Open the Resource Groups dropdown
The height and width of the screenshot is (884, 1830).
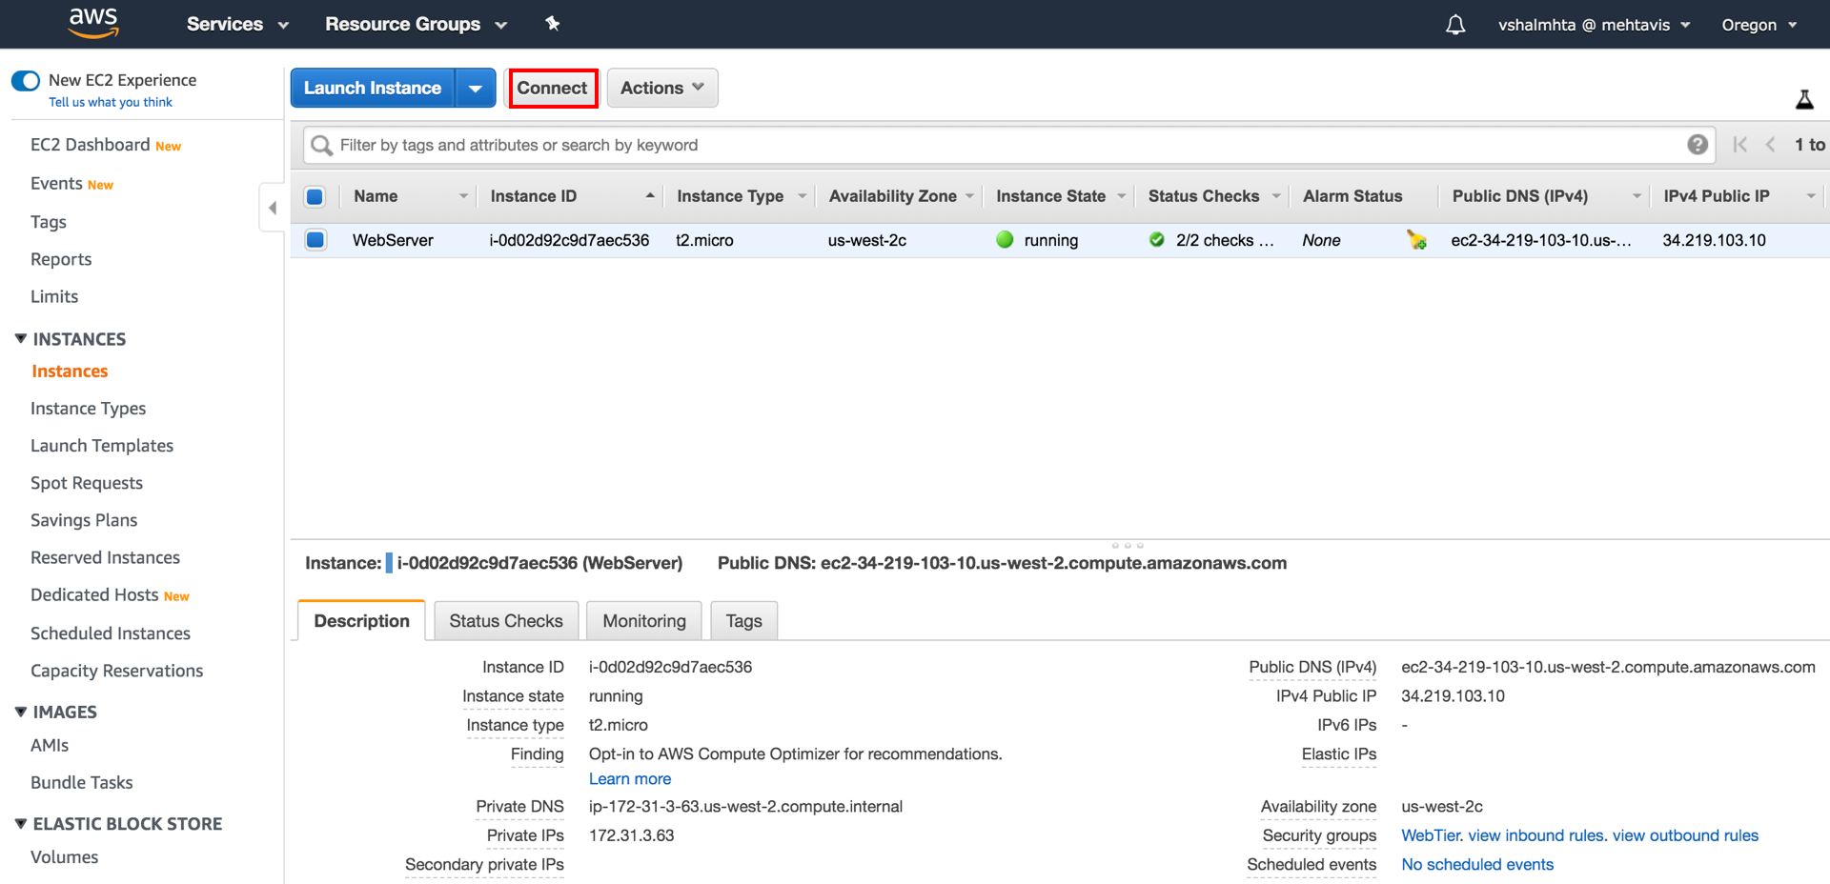tap(416, 25)
